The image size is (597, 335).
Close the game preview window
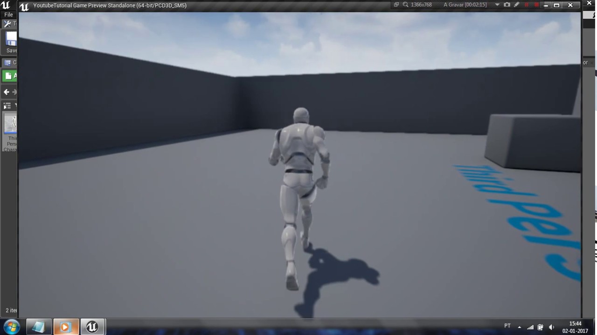570,5
